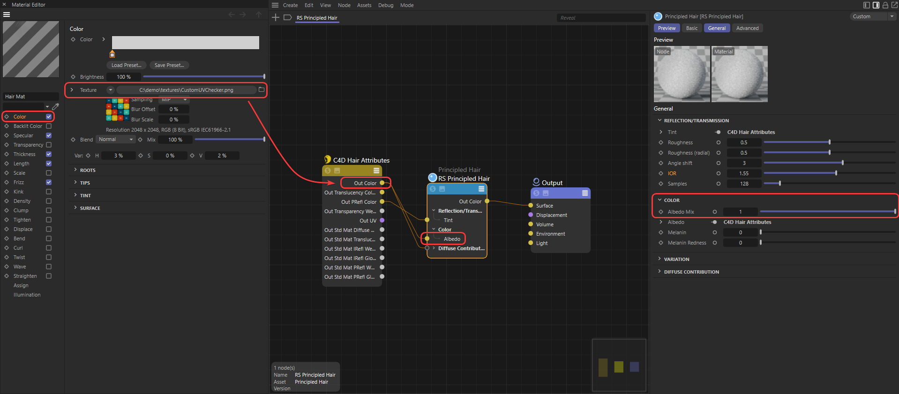Open the Blend mode Normal dropdown
This screenshot has width=899, height=394.
point(116,140)
